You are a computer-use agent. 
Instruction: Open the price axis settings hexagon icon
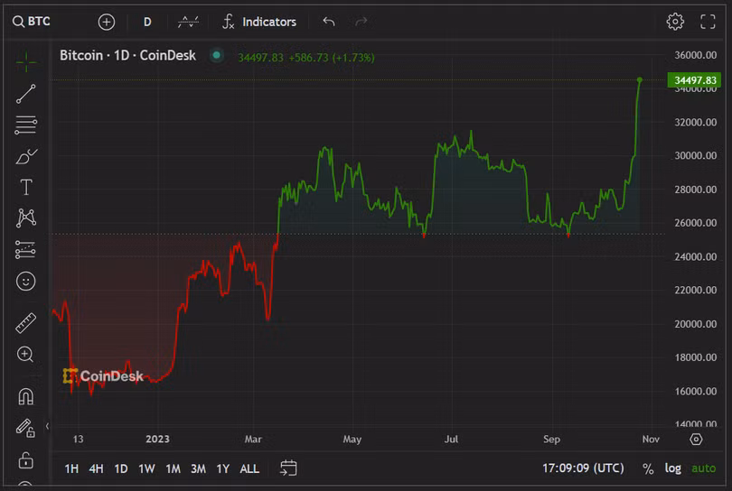[696, 440]
